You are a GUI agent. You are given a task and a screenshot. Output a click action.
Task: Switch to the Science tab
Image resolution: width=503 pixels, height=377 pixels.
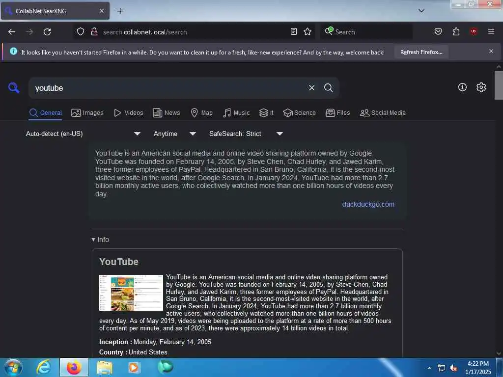tap(299, 113)
